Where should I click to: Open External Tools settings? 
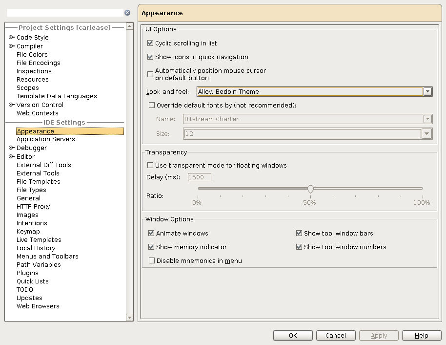tap(38, 173)
